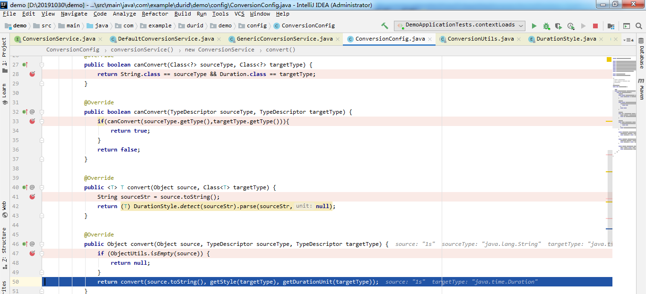Click the fold end marker at line 43

(x=42, y=216)
